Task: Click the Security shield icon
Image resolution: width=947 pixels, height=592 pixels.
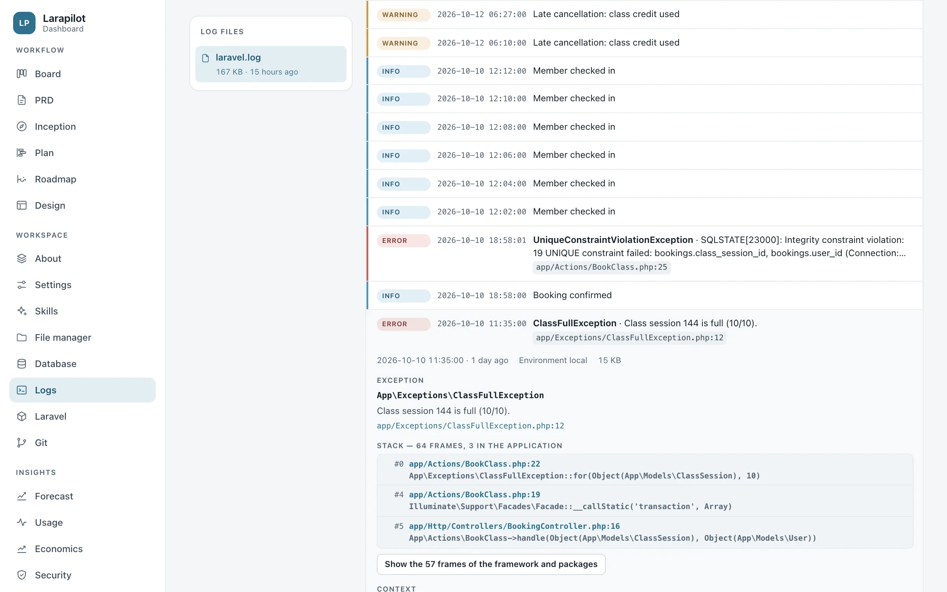Action: click(21, 575)
